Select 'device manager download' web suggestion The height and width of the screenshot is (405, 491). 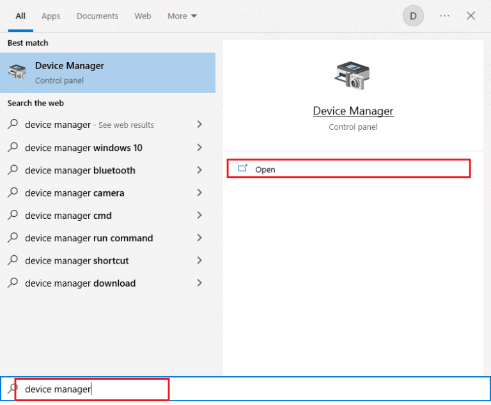point(80,283)
